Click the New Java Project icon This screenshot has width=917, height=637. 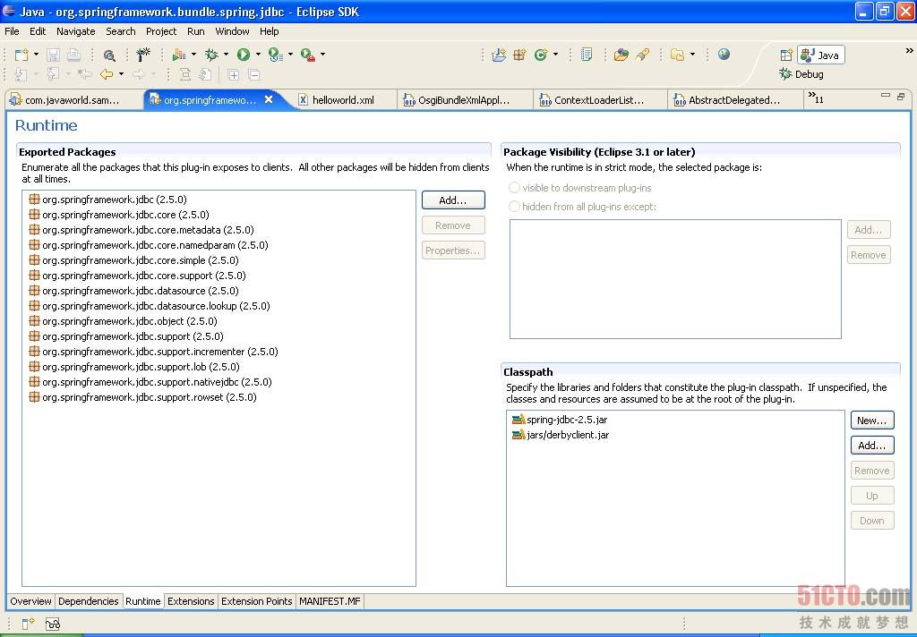coord(499,55)
